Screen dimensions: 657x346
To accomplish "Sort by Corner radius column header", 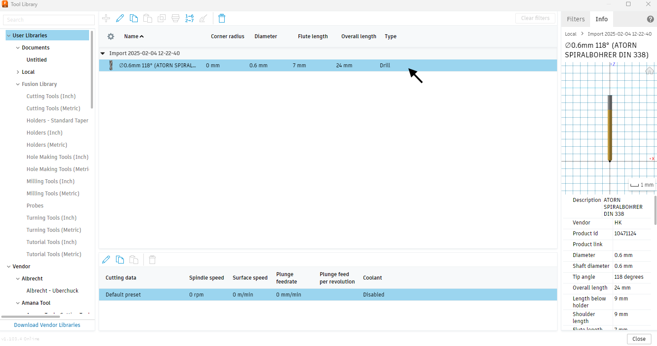I will click(x=228, y=36).
